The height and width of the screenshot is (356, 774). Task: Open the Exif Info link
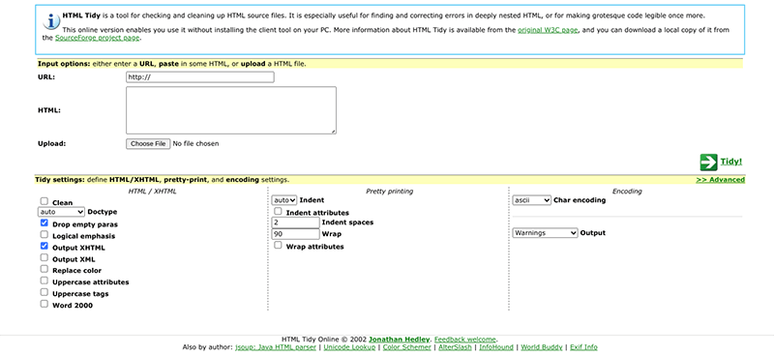click(583, 347)
